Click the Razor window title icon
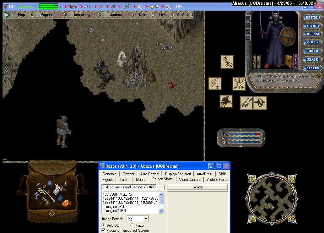Image resolution: width=324 pixels, height=233 pixels. [x=102, y=166]
